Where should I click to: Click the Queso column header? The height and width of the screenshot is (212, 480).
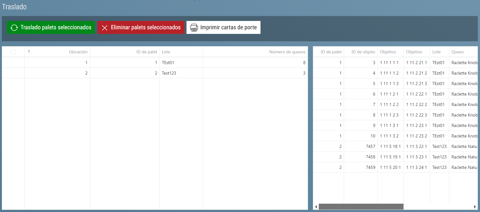click(x=457, y=52)
